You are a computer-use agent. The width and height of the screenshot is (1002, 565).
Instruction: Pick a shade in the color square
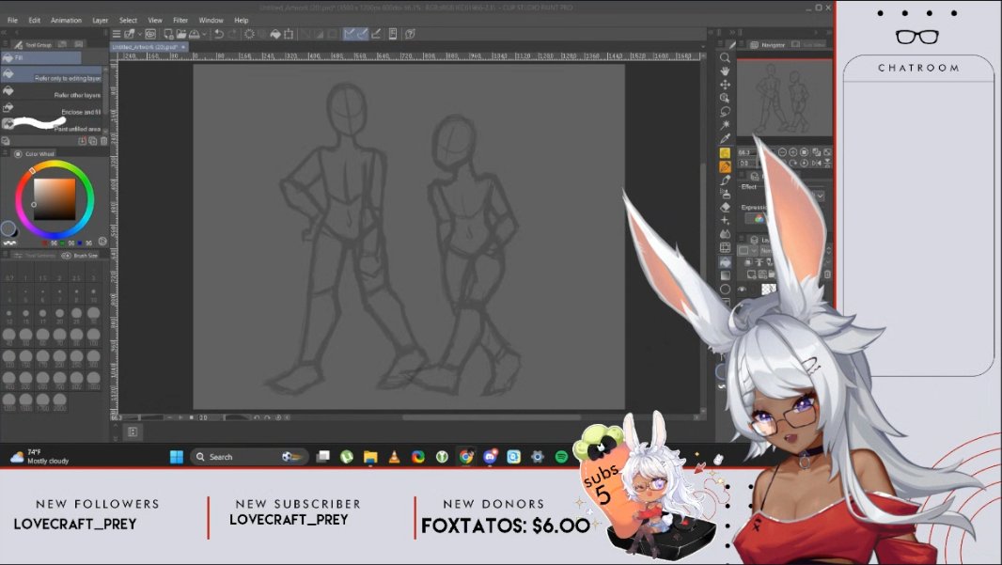55,199
